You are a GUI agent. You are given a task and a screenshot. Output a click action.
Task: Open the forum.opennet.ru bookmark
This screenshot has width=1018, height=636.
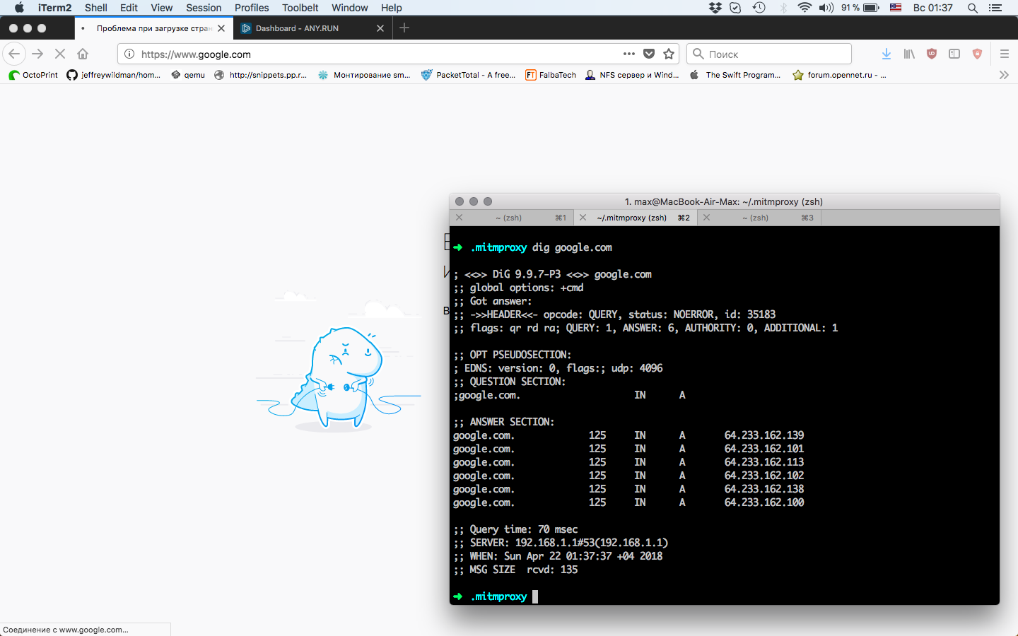coord(839,75)
